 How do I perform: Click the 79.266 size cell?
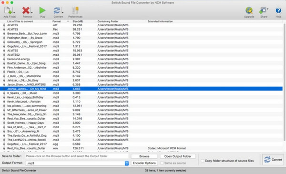[x=77, y=25]
